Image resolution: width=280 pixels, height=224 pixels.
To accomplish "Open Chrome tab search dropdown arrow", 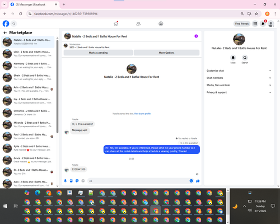I will 4,4.
